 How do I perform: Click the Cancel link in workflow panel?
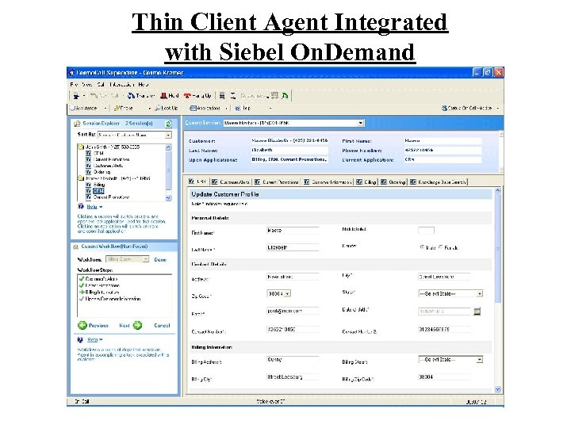(162, 326)
